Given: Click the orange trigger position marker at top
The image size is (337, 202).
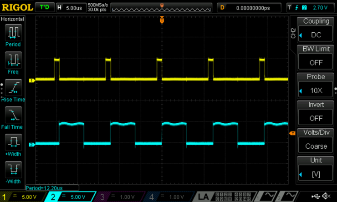Looking at the screenshot, I should point(162,20).
